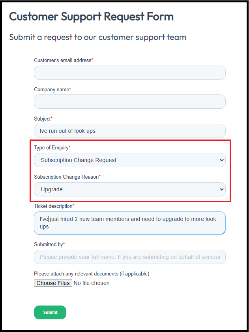Submit the support request form

coord(50,312)
